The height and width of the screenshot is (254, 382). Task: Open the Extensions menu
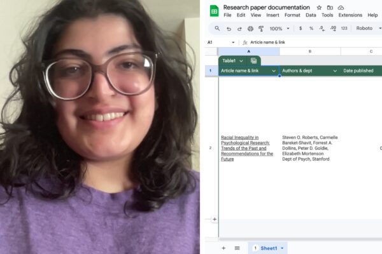350,15
